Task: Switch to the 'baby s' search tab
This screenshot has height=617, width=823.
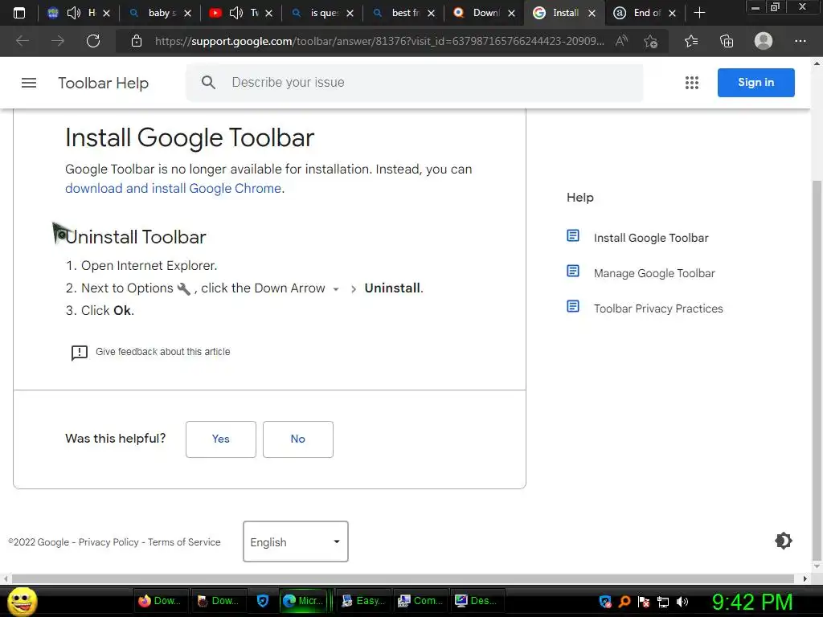Action: click(x=160, y=13)
